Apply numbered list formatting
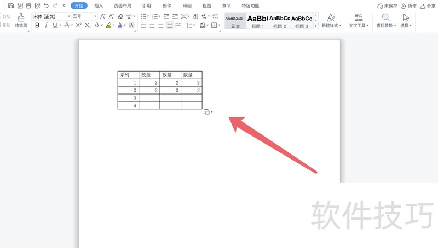438x248 pixels. tap(155, 16)
